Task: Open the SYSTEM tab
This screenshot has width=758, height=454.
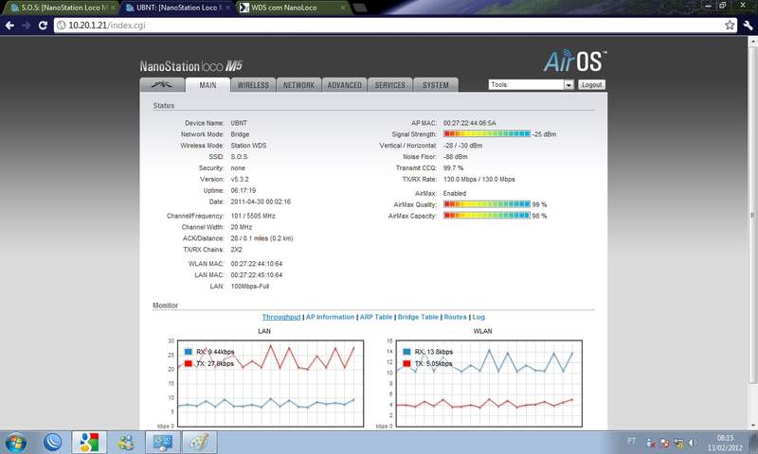Action: coord(436,85)
